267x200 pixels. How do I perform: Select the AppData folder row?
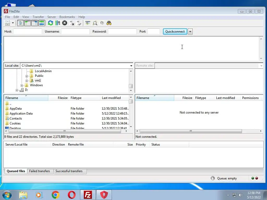tap(66, 109)
